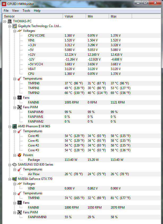Select the THOMAS-PC computer icon

(10, 21)
